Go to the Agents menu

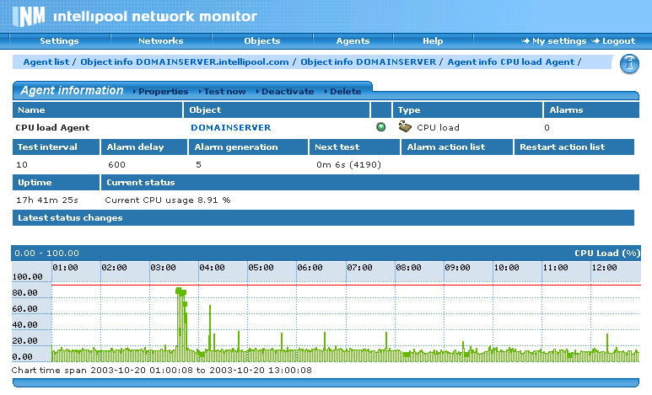click(353, 41)
